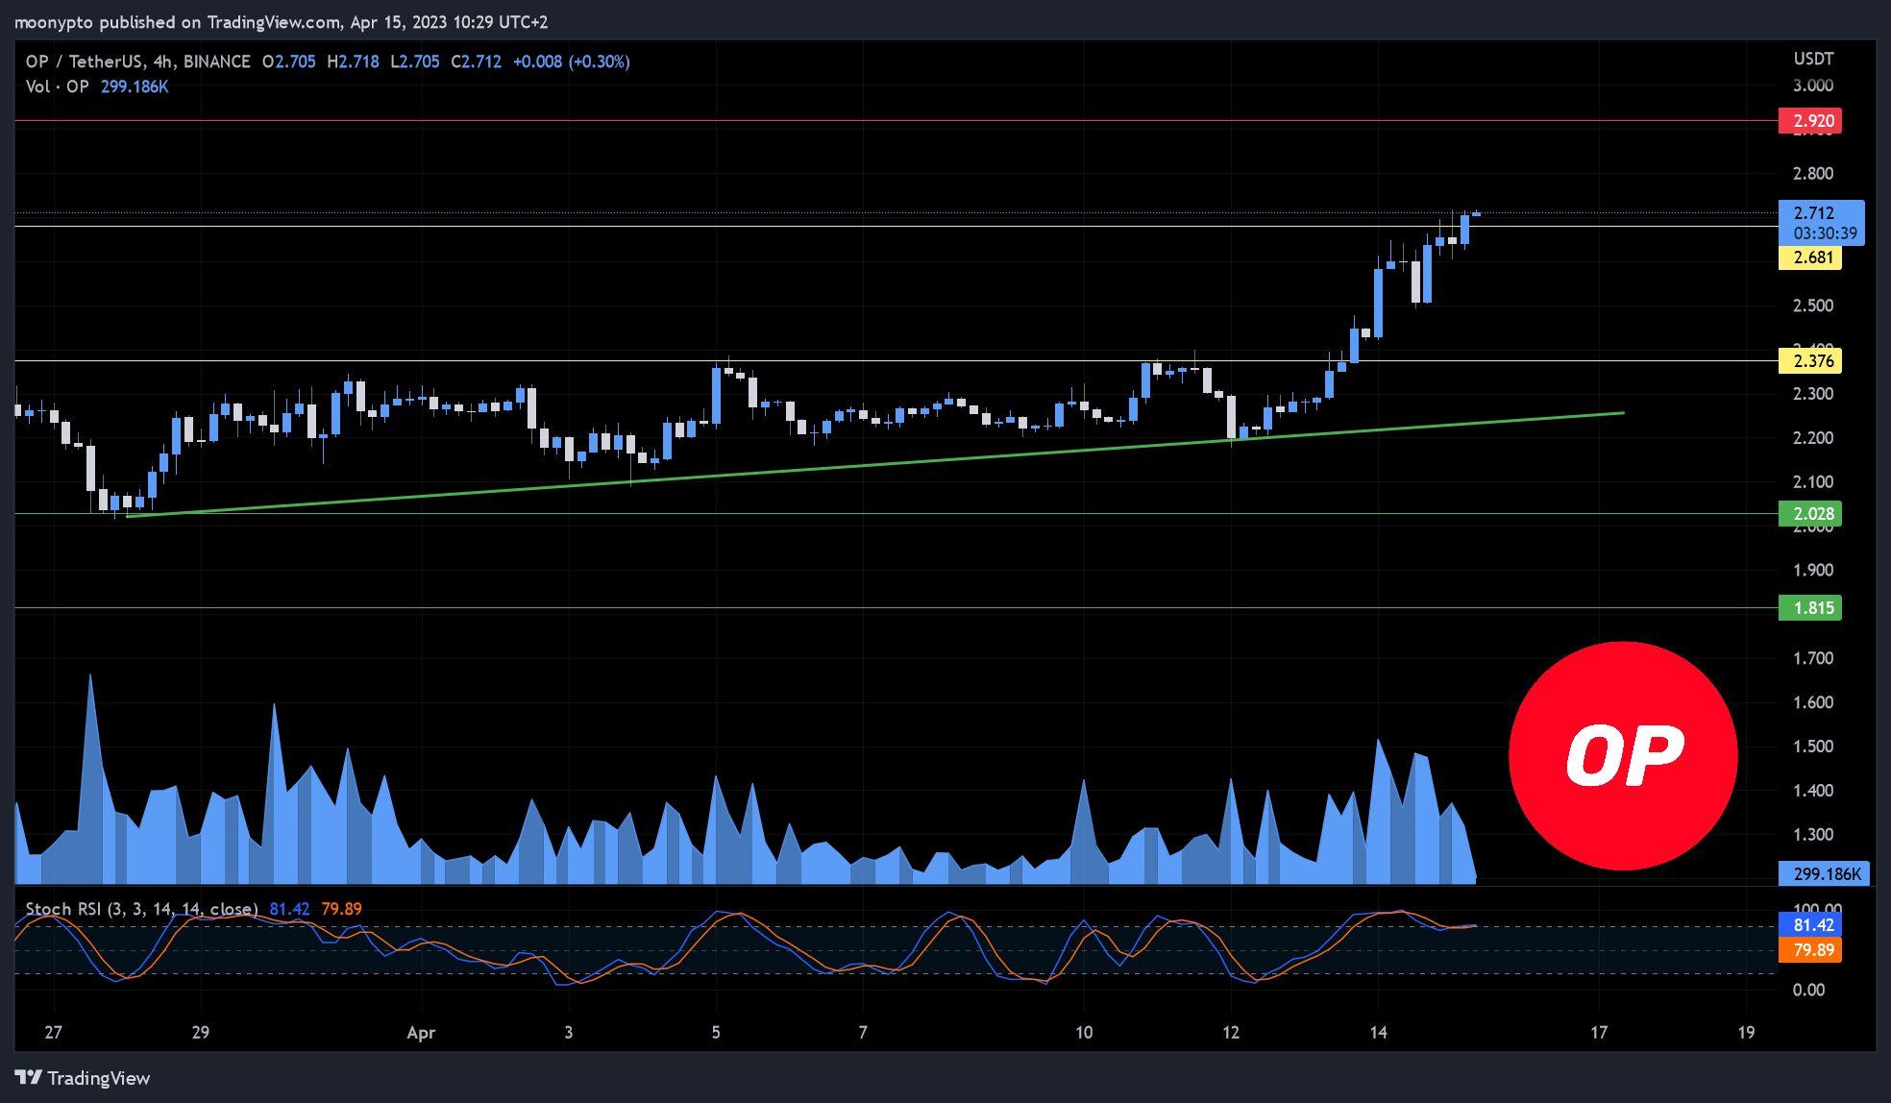The height and width of the screenshot is (1103, 1891).
Task: Click the USDT currency label
Action: (1813, 59)
